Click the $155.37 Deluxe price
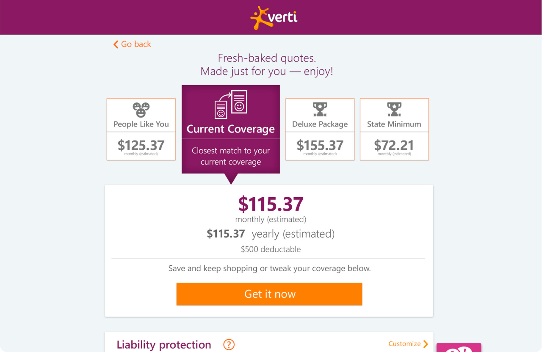 [320, 146]
